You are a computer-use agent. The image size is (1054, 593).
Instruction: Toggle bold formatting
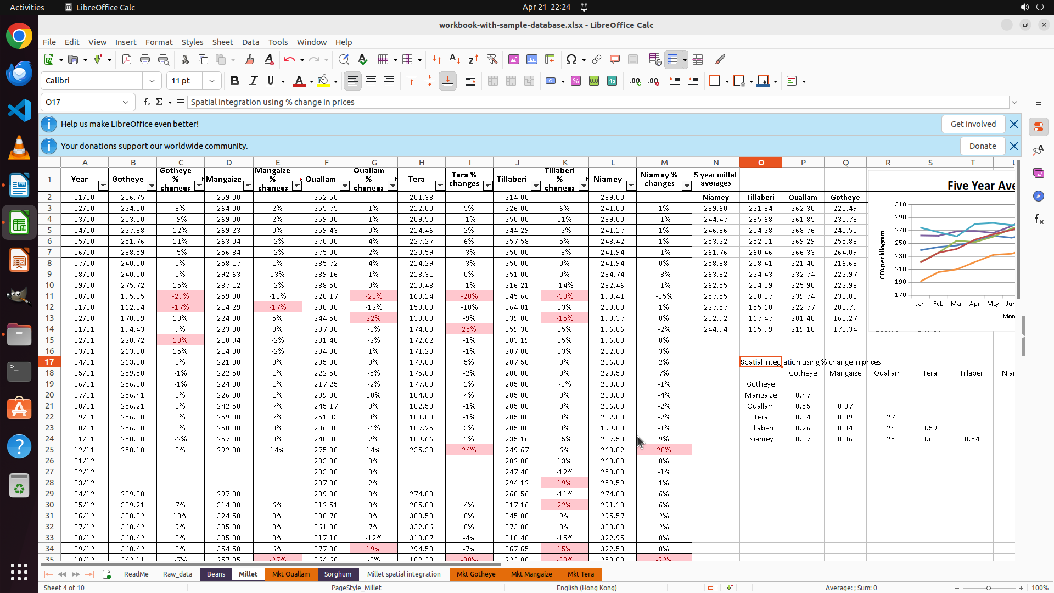(235, 81)
